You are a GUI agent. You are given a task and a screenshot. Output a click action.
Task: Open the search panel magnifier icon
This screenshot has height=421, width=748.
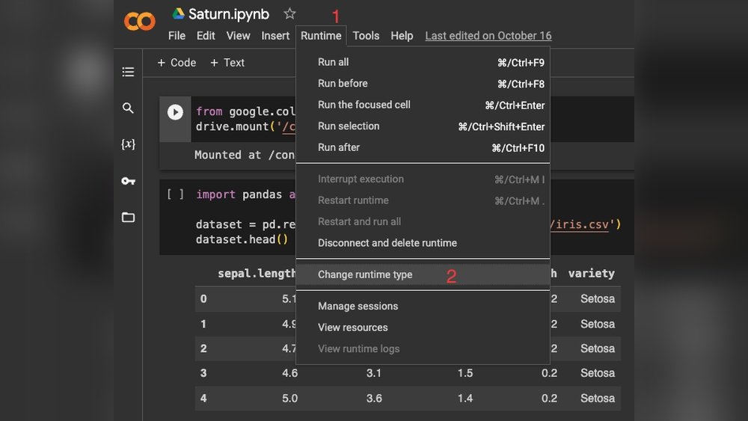click(x=128, y=108)
